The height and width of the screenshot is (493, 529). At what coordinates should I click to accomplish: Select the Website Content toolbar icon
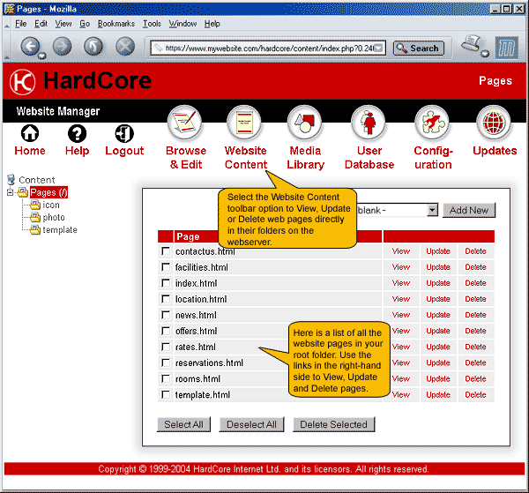pos(244,123)
